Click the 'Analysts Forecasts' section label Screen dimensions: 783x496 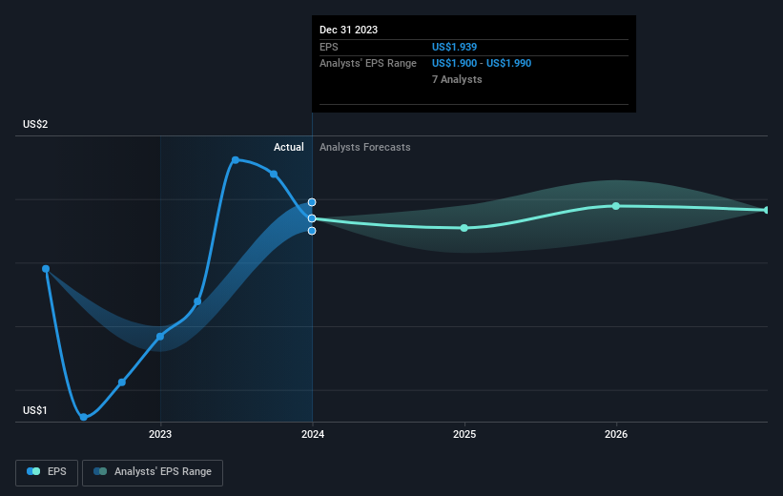click(365, 147)
